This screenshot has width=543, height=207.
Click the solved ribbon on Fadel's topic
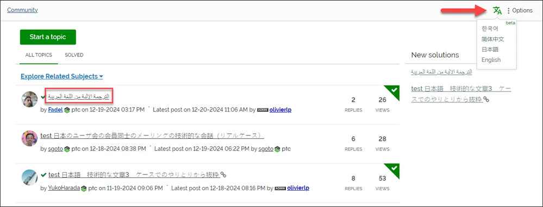pos(391,93)
